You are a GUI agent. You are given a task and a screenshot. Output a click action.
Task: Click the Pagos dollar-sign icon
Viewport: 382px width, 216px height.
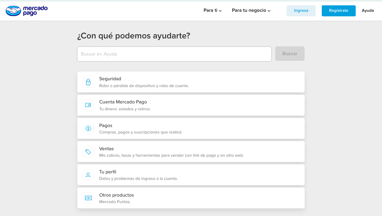88,128
